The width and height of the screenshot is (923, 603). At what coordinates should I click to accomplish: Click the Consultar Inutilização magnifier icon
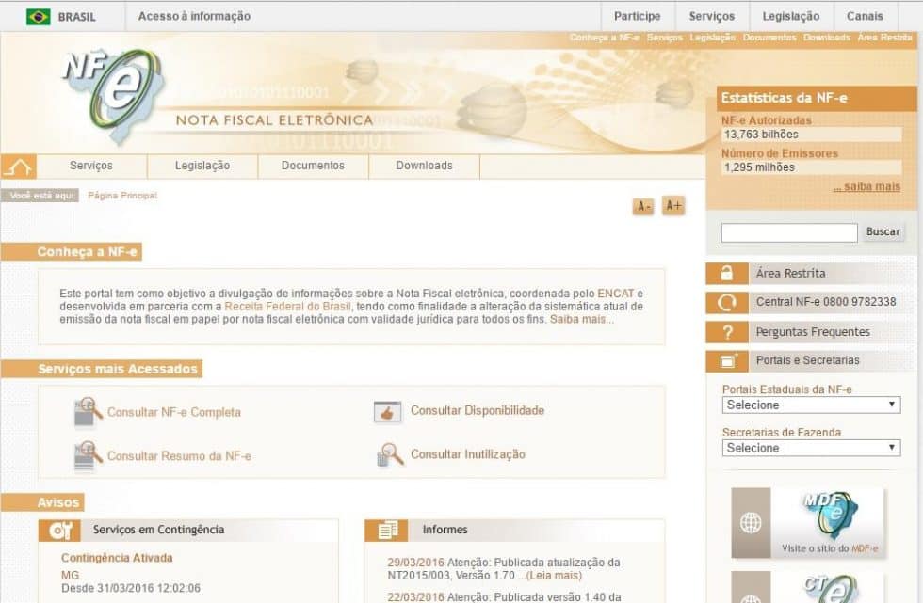[387, 454]
